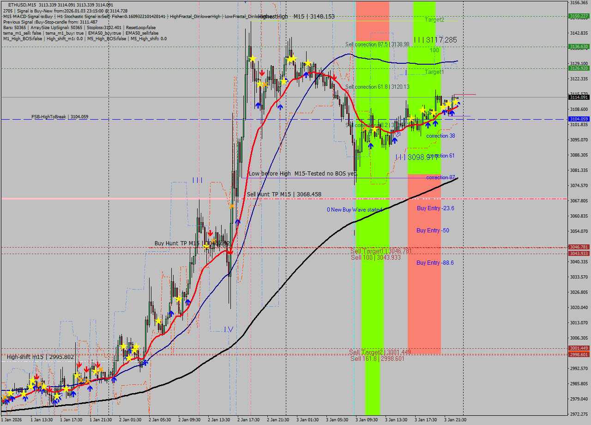The width and height of the screenshot is (591, 425).
Task: Select the 3046.781 red price tag
Action: 579,247
